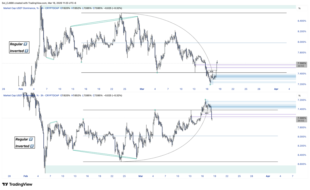Viewport: 310px width, 190px height.
Task: Click the 8.200% price label on top chart axis
Action: 302,32
